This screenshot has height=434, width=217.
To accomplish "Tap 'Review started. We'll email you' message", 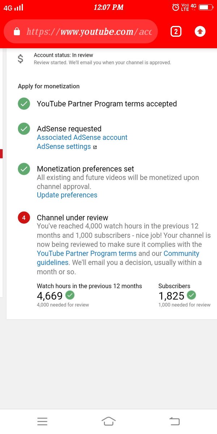I will coord(102,63).
